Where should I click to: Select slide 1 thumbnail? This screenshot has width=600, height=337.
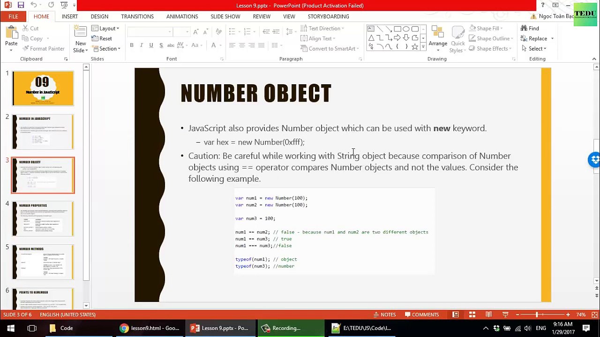(43, 88)
